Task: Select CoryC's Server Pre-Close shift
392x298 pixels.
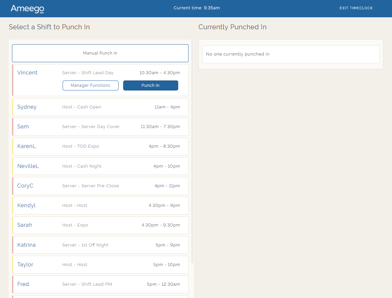Action: (100, 186)
